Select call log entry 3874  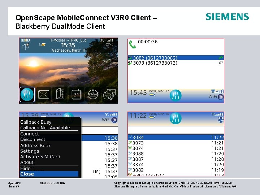(x=176, y=165)
